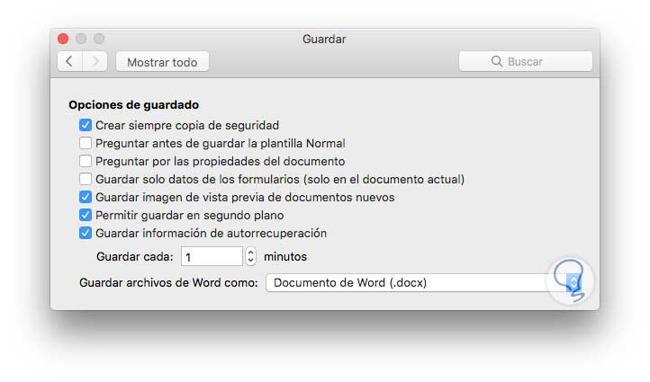Toggle Guardar solo datos de los formularios

(x=86, y=179)
